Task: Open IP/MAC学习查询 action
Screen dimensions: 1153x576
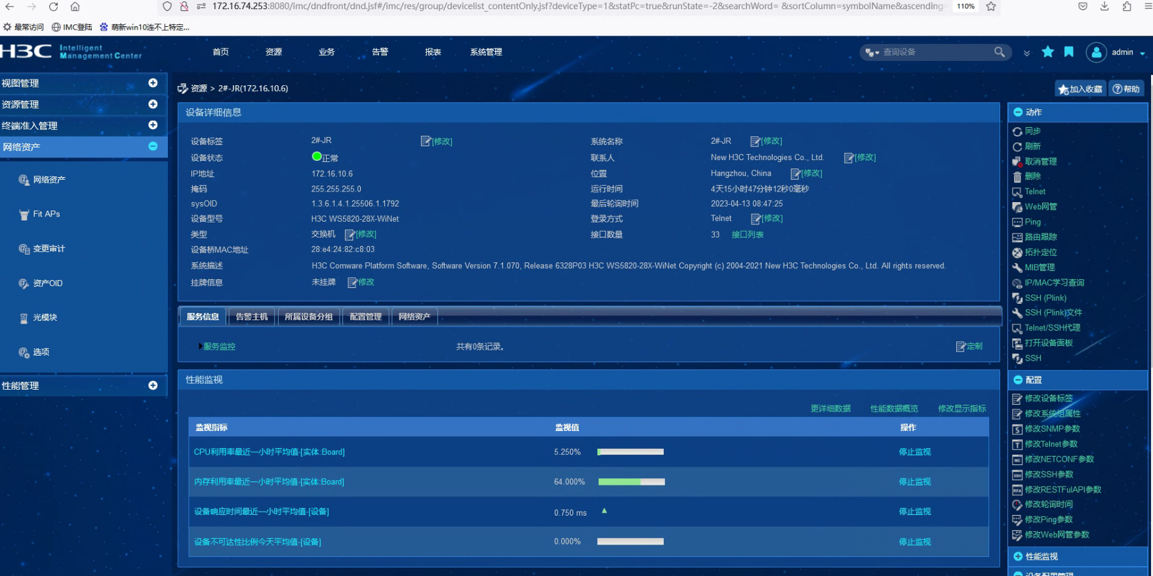Action: click(x=1054, y=283)
